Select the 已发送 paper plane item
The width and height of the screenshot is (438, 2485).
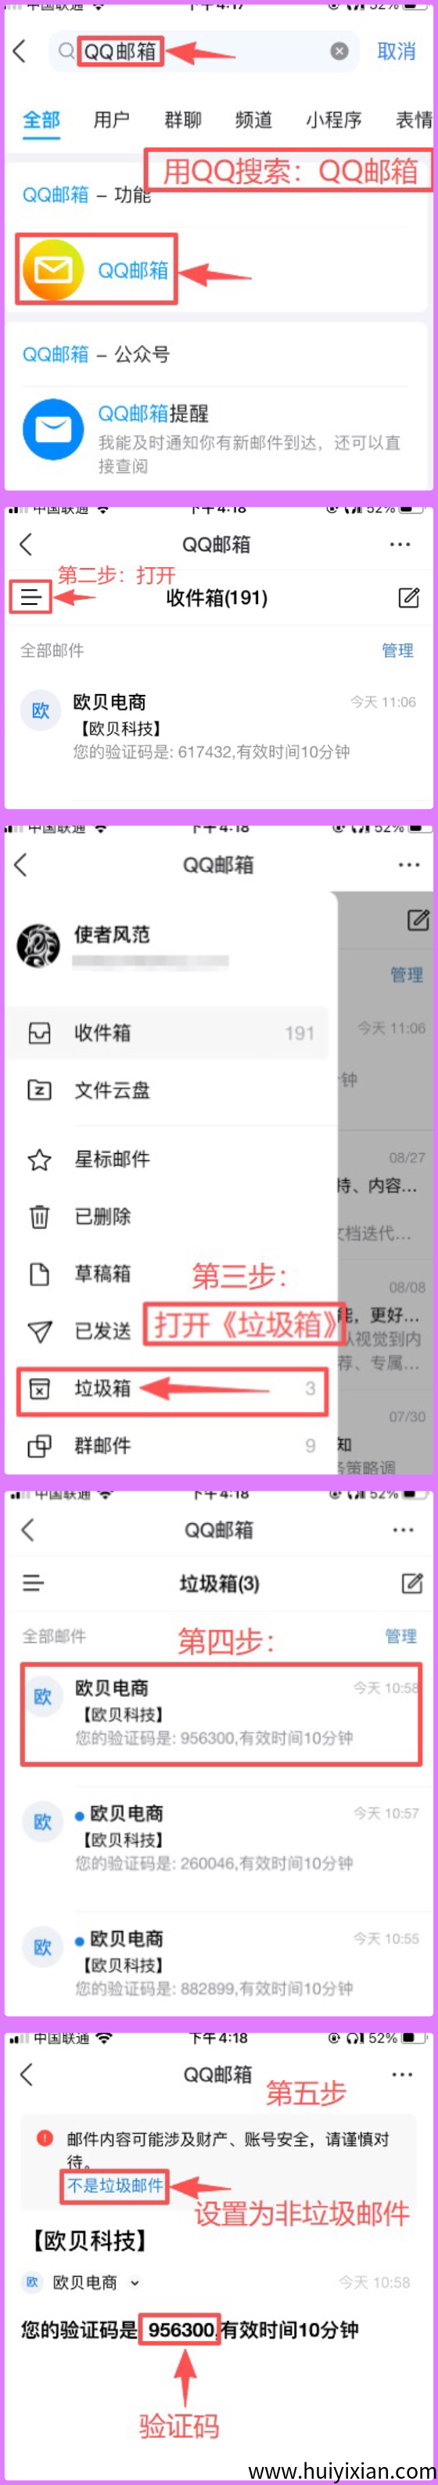(x=171, y=1330)
